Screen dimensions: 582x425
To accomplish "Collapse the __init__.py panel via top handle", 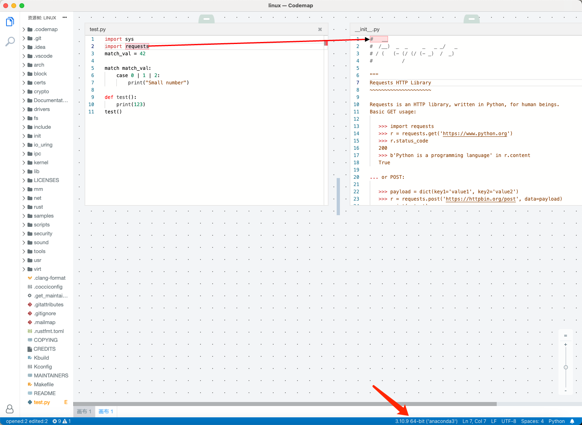I will (471, 19).
